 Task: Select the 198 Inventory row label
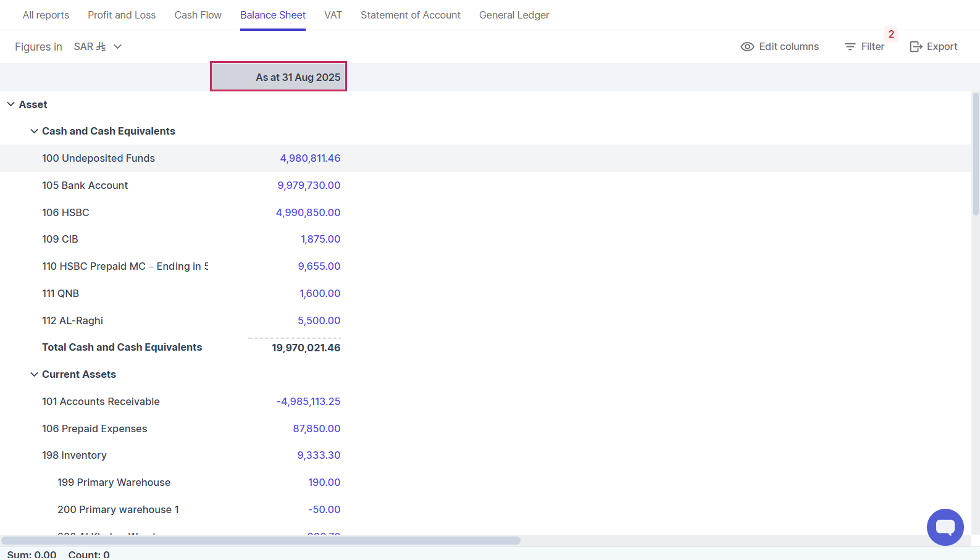click(x=74, y=455)
